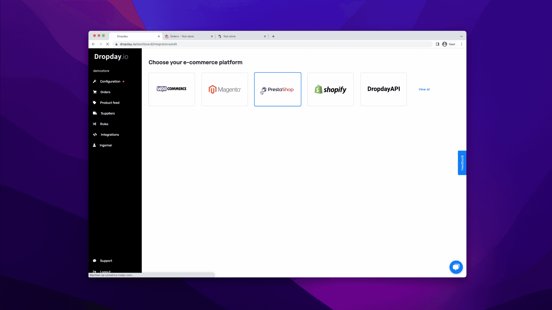Open the Chrome three-dot menu
This screenshot has width=552, height=310.
461,44
